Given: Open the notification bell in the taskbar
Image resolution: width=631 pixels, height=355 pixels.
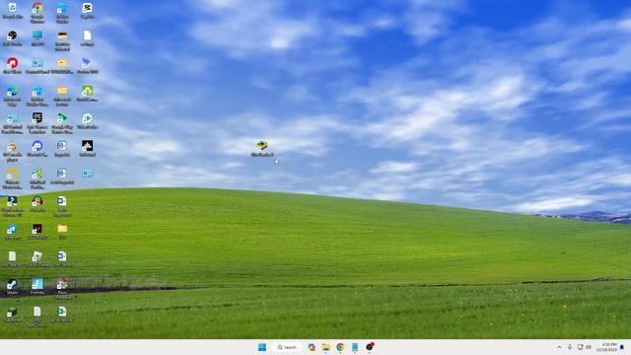Looking at the screenshot, I should pos(622,347).
